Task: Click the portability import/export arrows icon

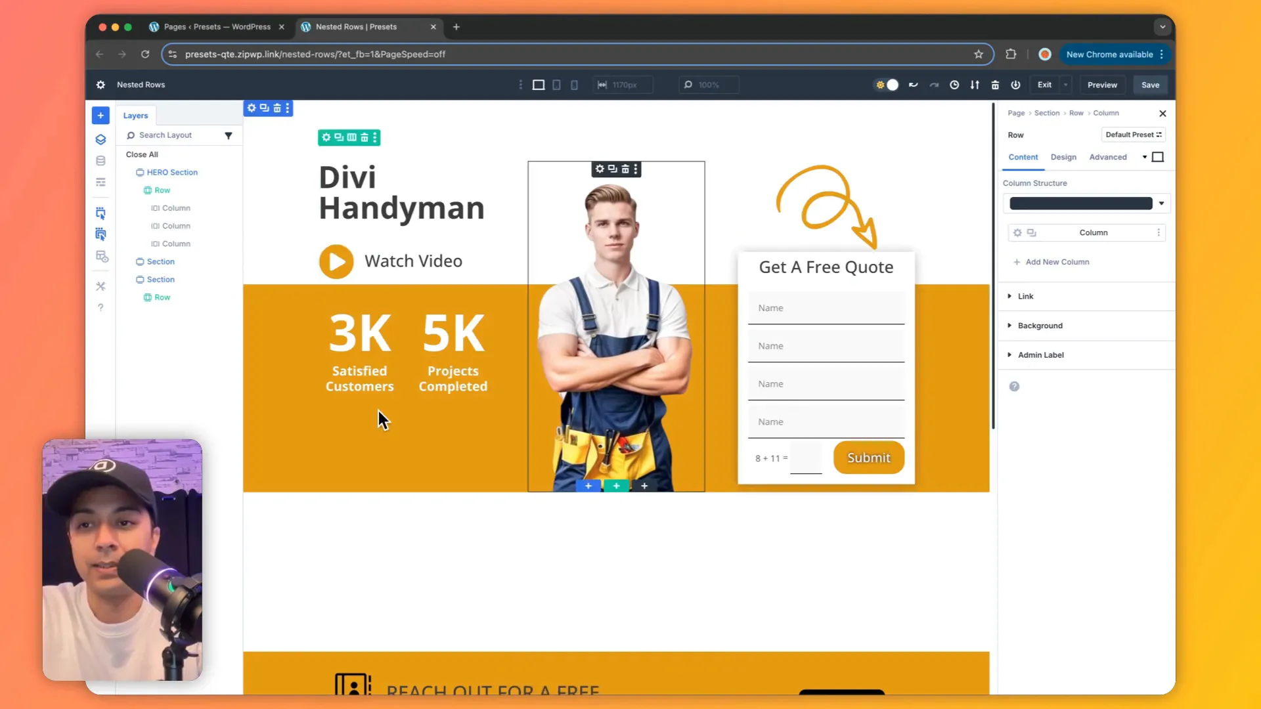Action: (x=975, y=85)
